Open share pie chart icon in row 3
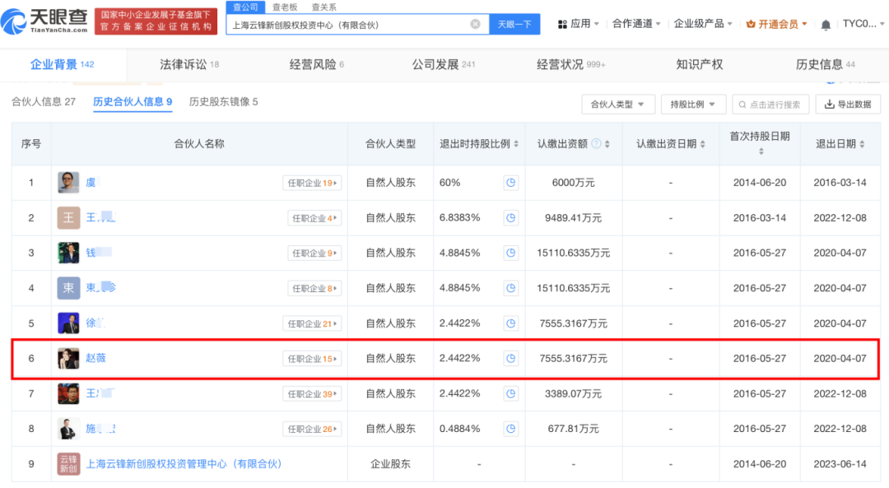The height and width of the screenshot is (488, 889). pos(511,253)
